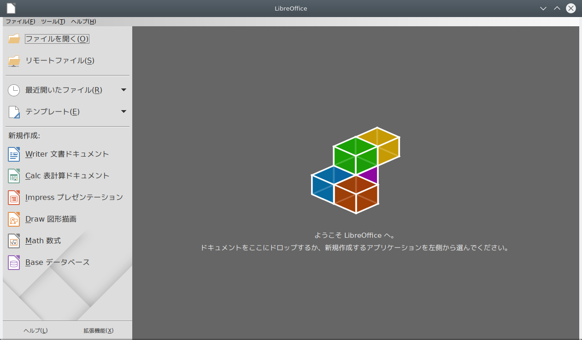
Task: Click the Draw drawing icon
Action: coord(14,219)
